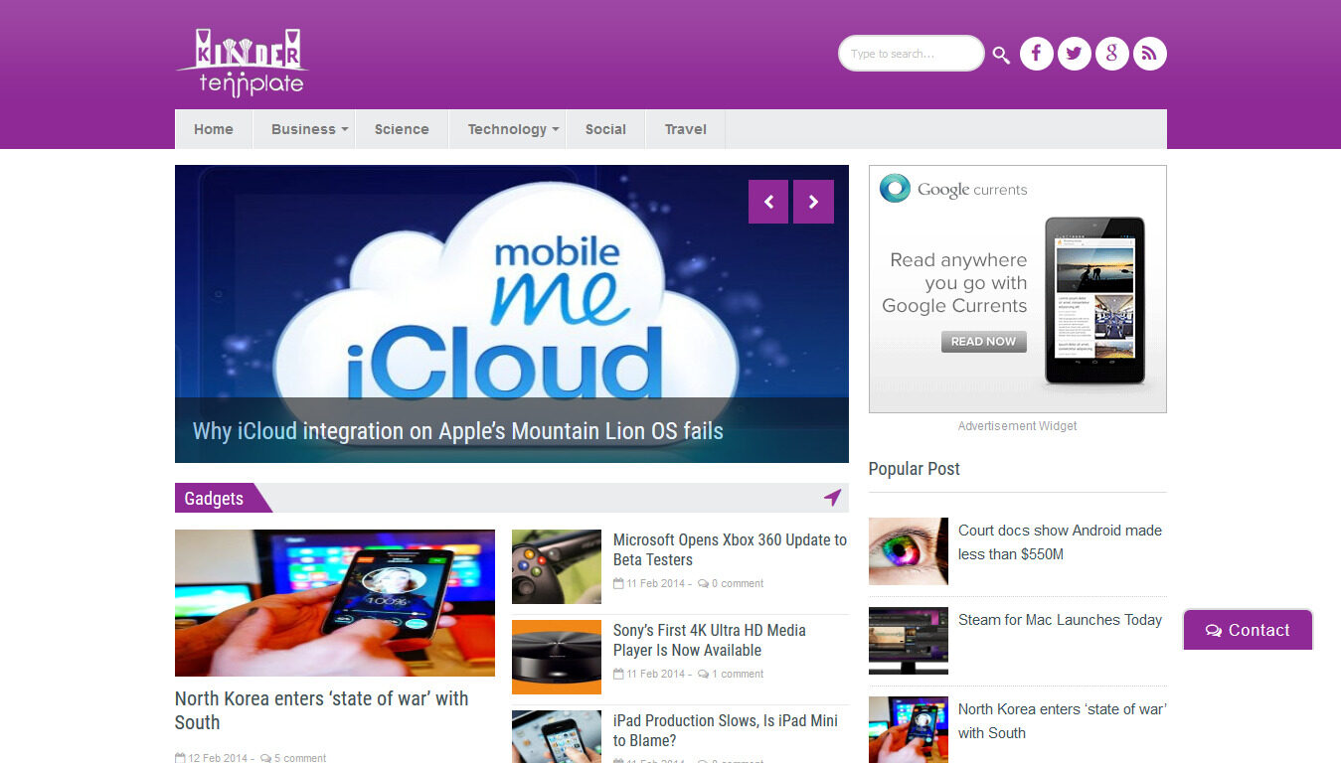Click the Gadgets section arrow icon
The width and height of the screenshot is (1341, 763).
click(832, 497)
